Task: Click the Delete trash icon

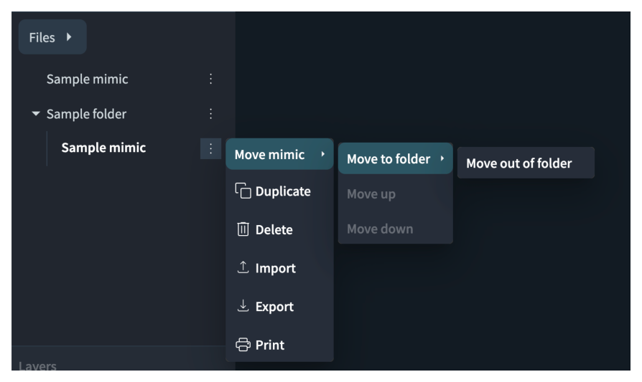Action: pos(243,229)
